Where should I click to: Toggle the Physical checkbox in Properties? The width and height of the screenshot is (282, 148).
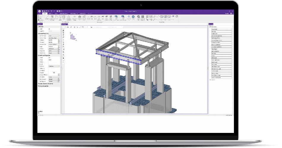(54, 73)
